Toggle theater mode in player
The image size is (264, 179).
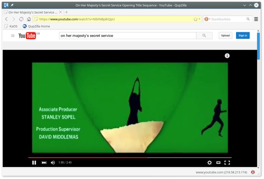218,163
